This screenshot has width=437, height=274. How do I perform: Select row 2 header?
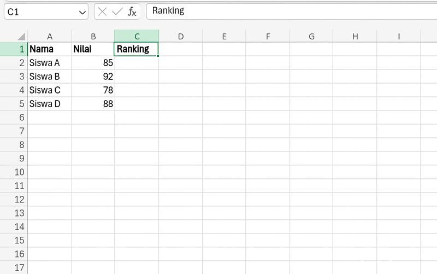tap(14, 63)
